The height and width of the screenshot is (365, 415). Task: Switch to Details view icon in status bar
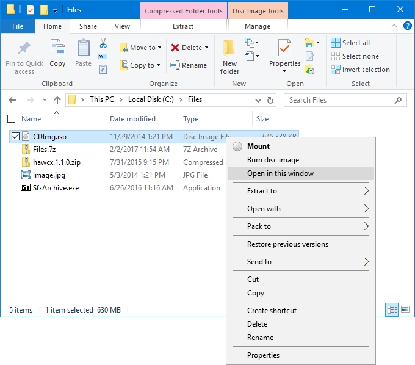point(392,309)
